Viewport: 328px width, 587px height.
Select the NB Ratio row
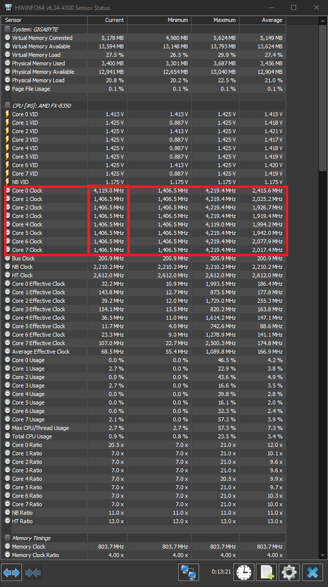[x=144, y=513]
